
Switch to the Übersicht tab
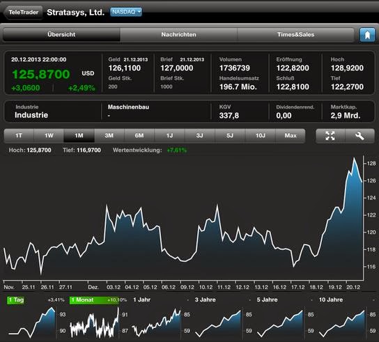coord(61,35)
